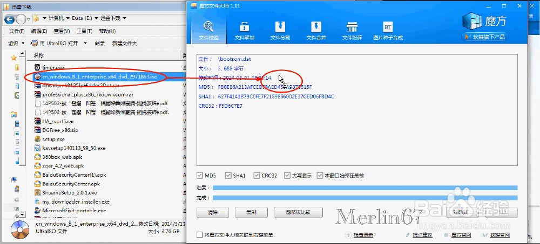Click the 清除 clear button
Viewport: 540px width, 244px height.
click(x=213, y=212)
